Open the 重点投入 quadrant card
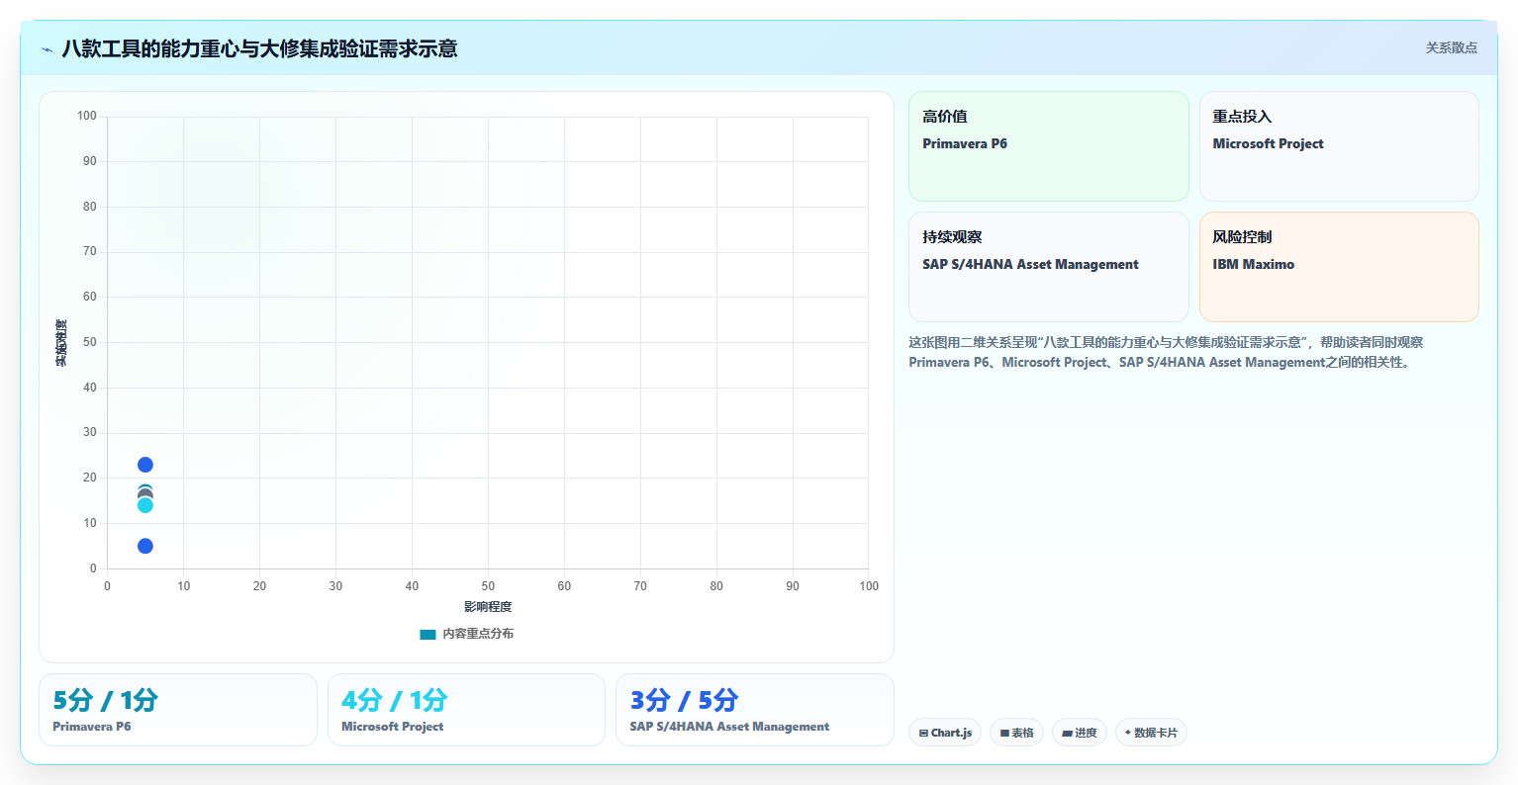Viewport: 1518px width, 785px height. (1339, 146)
